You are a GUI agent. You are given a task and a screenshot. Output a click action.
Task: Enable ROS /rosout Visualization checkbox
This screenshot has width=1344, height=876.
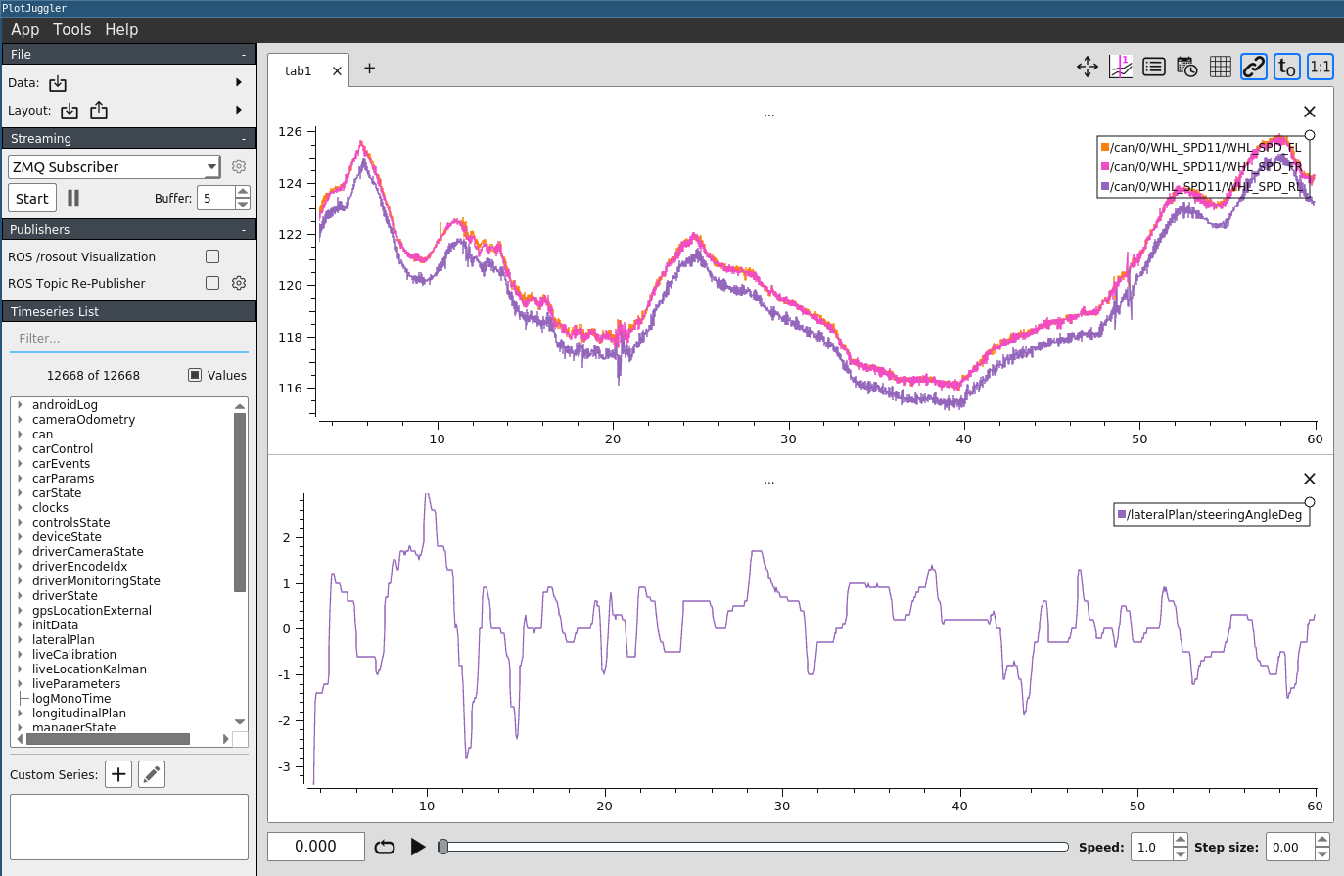pyautogui.click(x=212, y=256)
